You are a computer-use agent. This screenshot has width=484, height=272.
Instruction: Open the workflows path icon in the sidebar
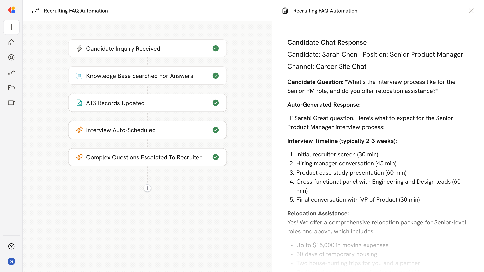(11, 73)
